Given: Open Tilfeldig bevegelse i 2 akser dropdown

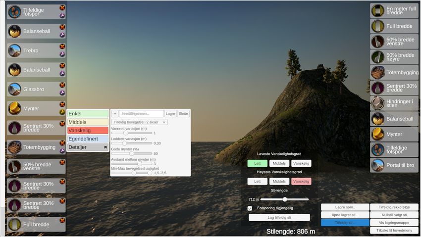Looking at the screenshot, I should click(139, 122).
